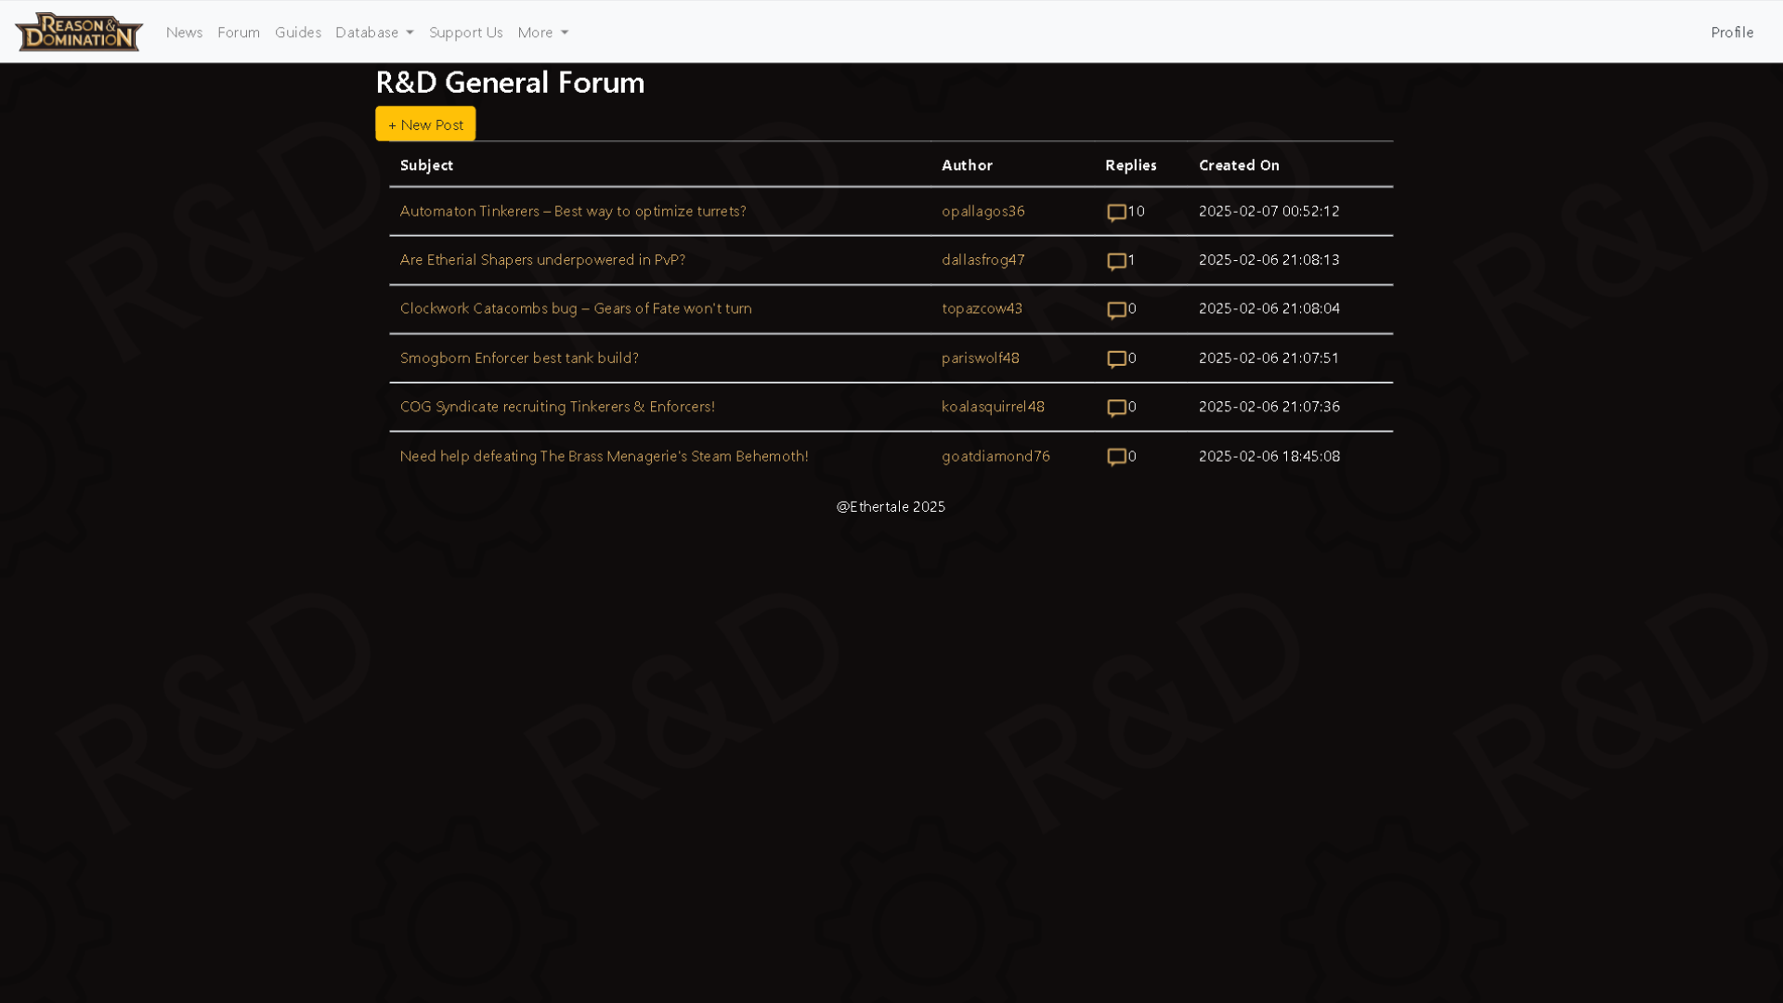Viewport: 1783px width, 1003px height.
Task: Click the Reason & Domination logo
Action: (78, 32)
